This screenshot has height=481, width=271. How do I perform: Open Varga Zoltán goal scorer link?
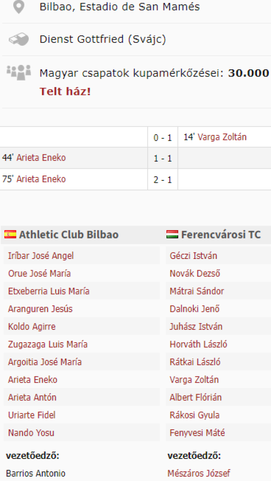(x=222, y=137)
